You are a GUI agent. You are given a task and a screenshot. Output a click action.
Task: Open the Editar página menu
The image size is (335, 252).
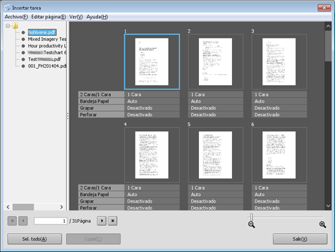(x=49, y=17)
